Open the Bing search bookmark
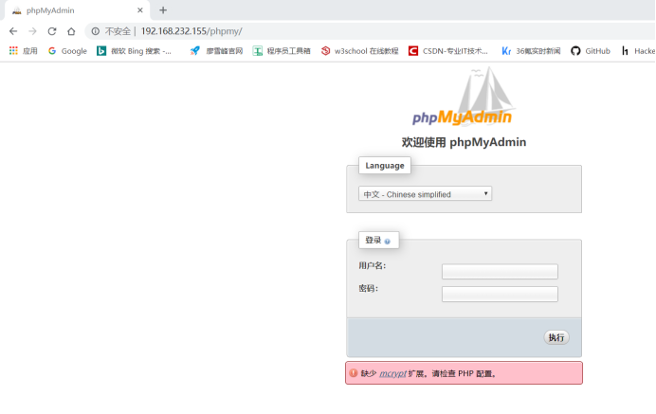This screenshot has width=656, height=414. click(135, 51)
